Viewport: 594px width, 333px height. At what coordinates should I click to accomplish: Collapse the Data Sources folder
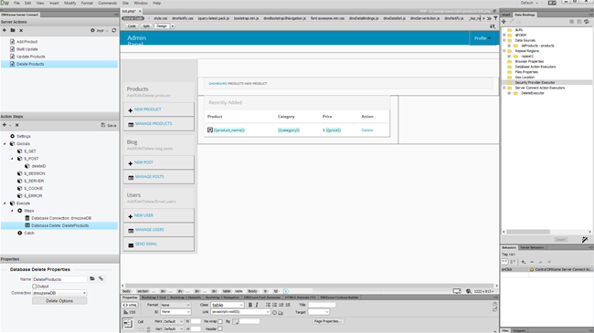tap(504, 40)
